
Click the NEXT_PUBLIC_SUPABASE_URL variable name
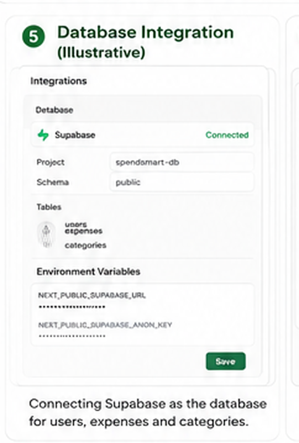[92, 295]
